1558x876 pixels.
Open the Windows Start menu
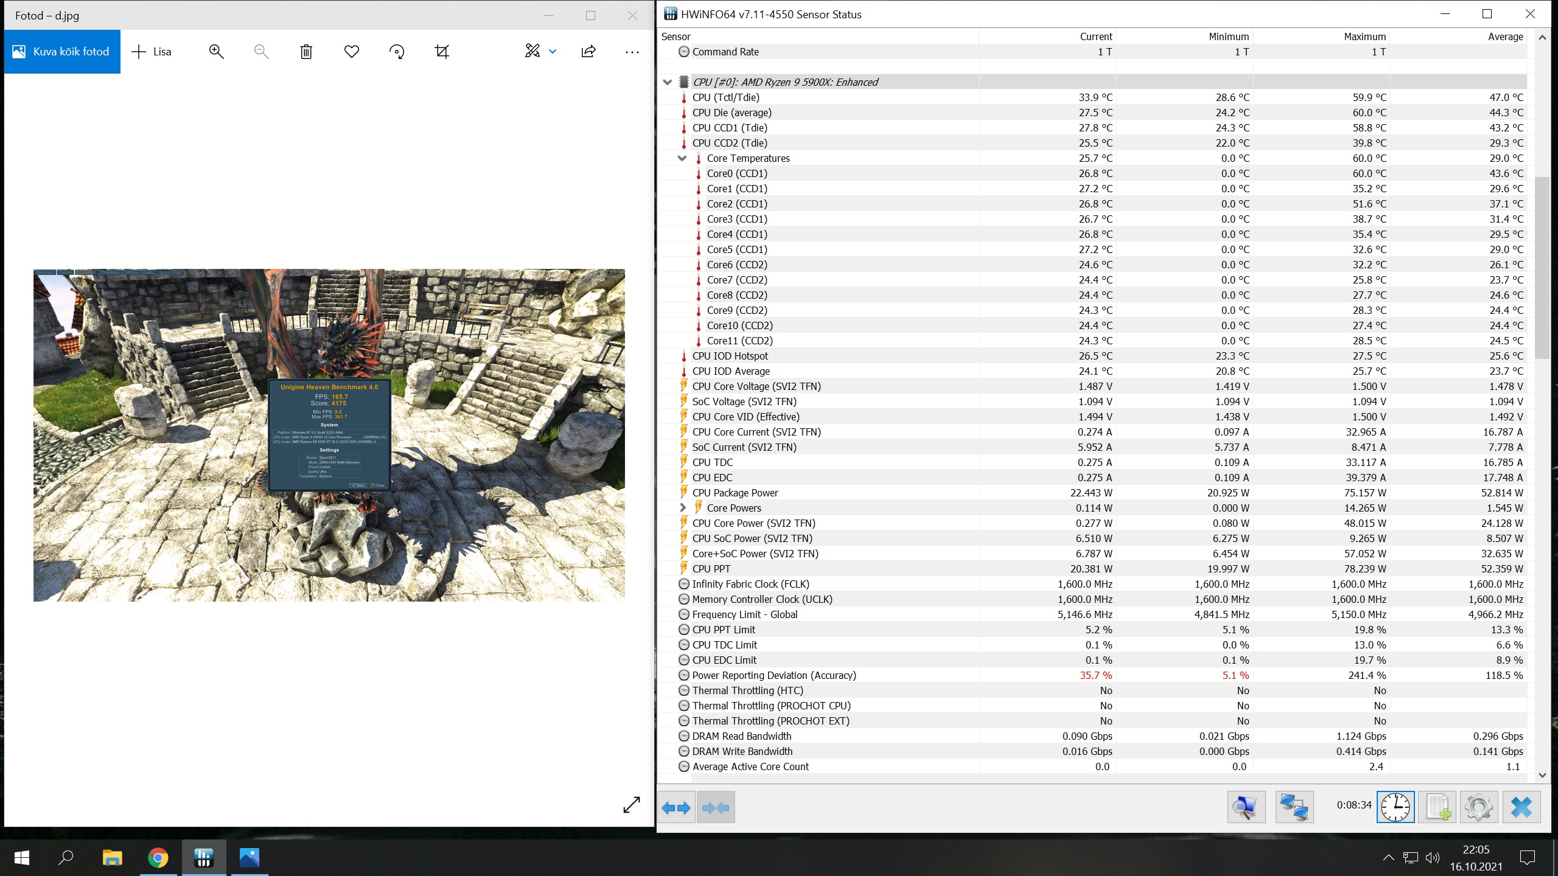click(22, 858)
